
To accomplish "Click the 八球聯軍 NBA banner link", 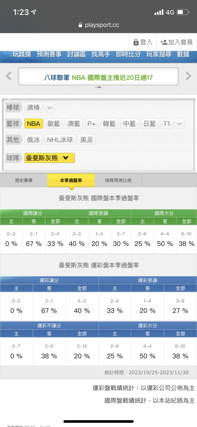I will (x=98, y=78).
